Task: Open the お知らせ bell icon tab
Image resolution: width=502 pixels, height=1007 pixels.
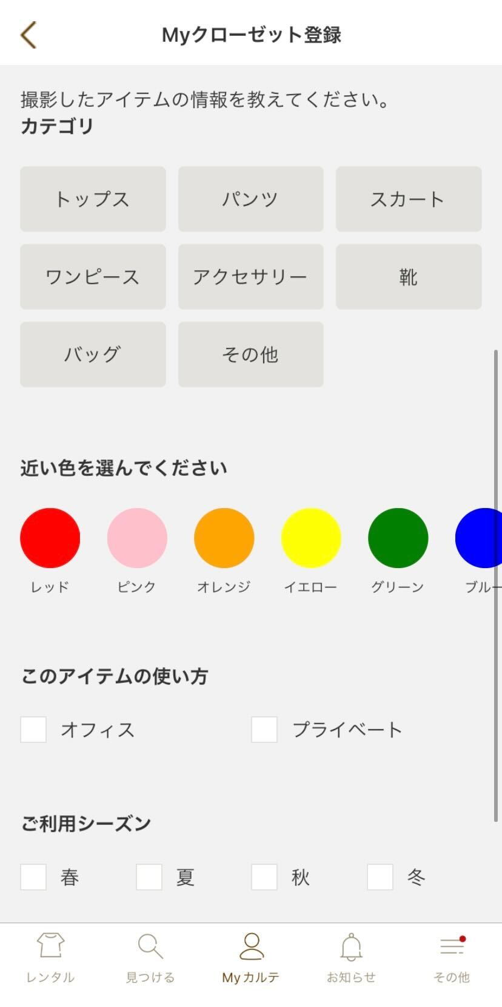Action: [351, 956]
